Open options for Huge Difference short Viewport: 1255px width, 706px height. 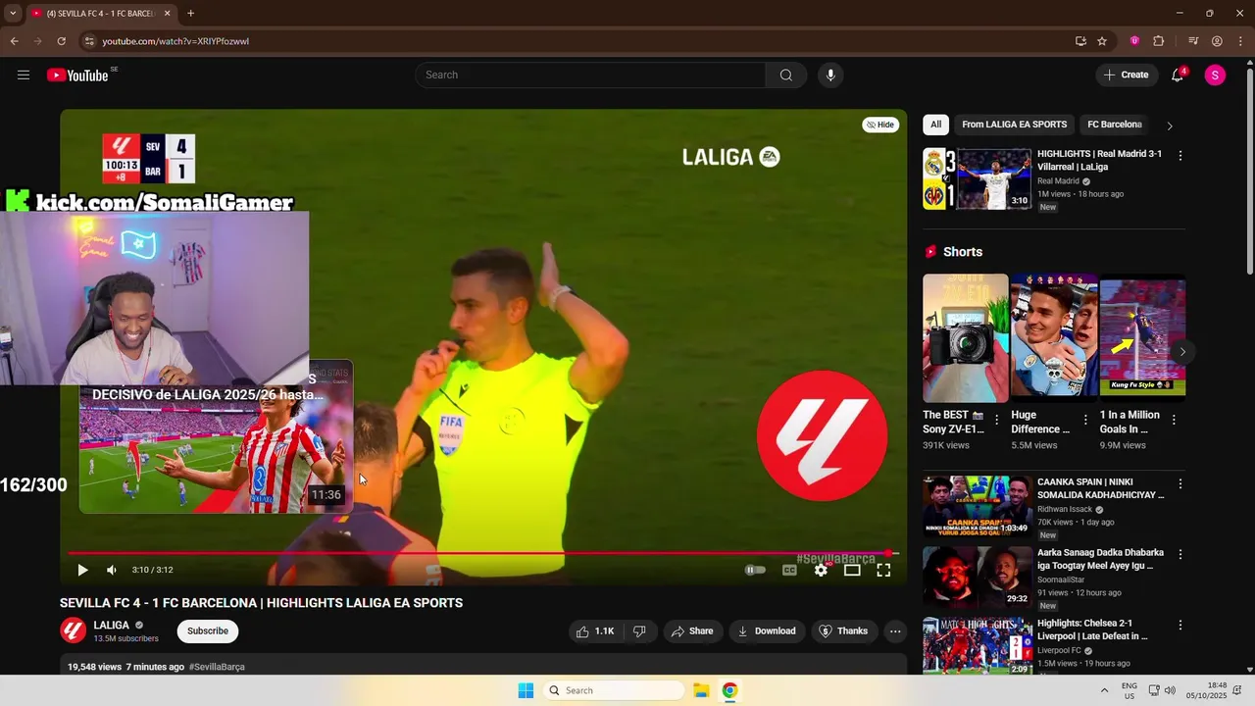(x=1085, y=420)
